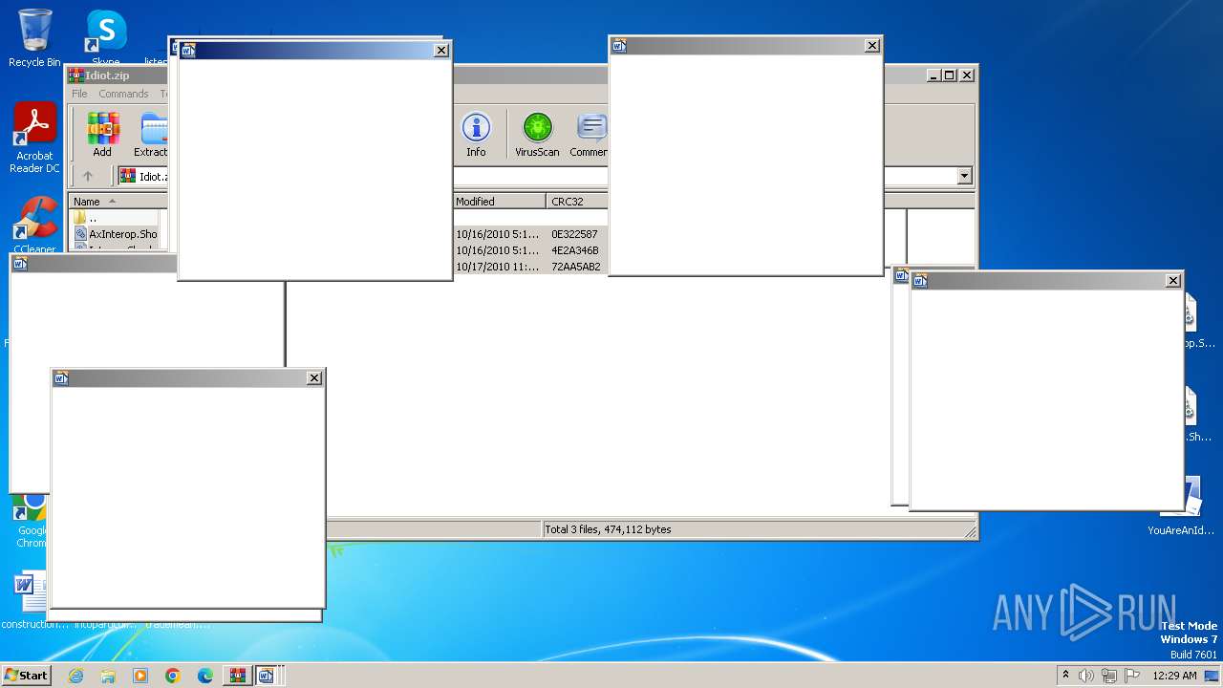Open Windows Media Player from the taskbar

tap(140, 676)
